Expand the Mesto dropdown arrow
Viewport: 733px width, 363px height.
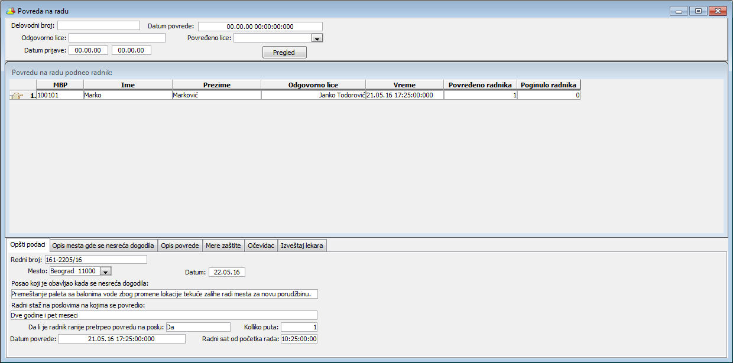point(105,272)
